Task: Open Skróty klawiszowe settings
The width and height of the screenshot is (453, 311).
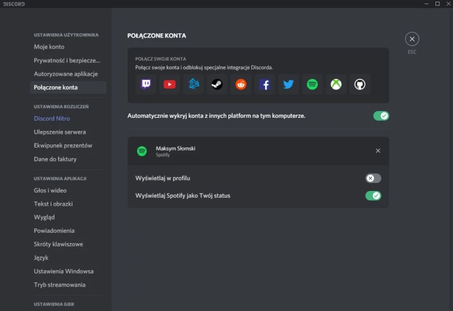Action: (68, 244)
